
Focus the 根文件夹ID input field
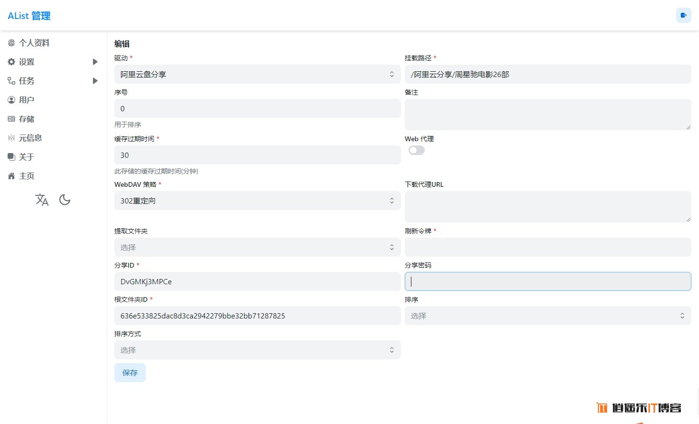(258, 316)
